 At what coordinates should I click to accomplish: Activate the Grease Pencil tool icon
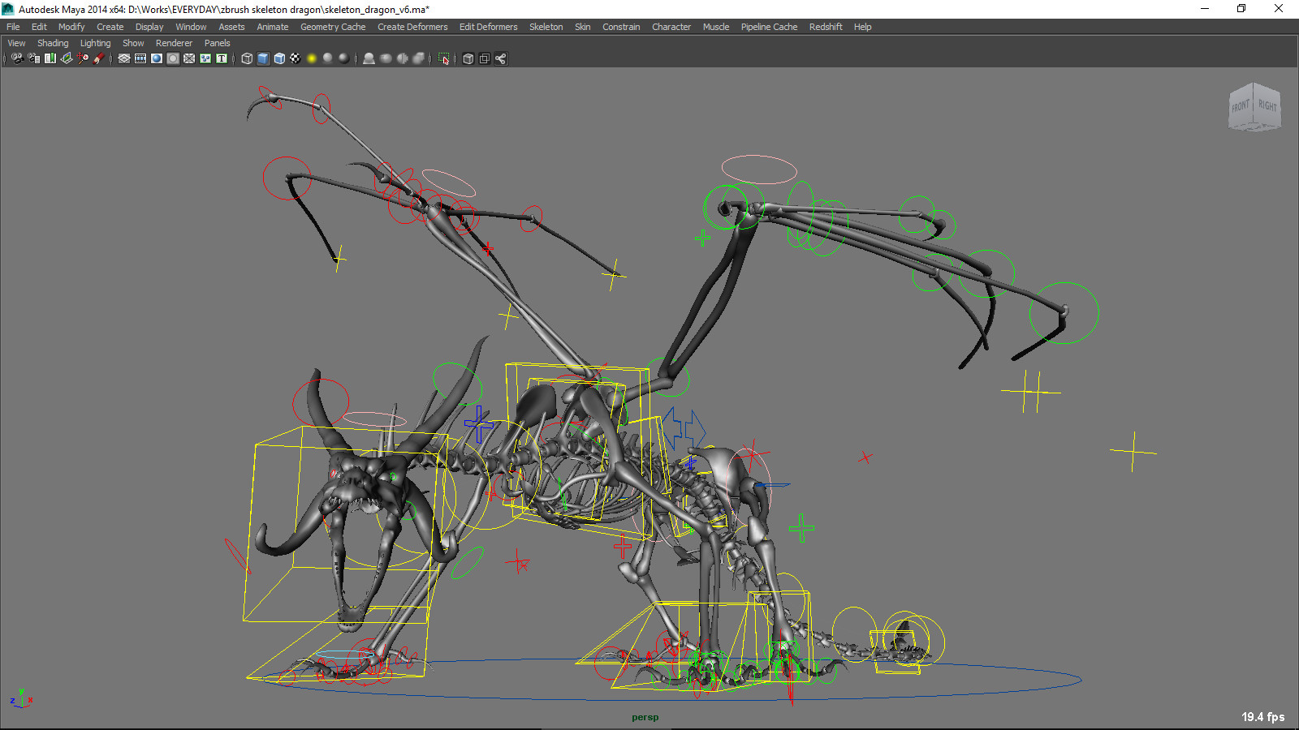click(x=99, y=58)
